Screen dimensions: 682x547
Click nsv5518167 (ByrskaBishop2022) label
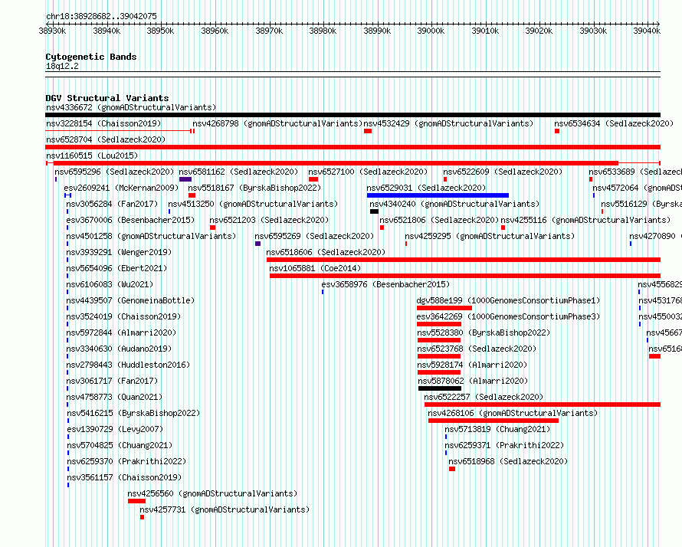[x=254, y=188]
